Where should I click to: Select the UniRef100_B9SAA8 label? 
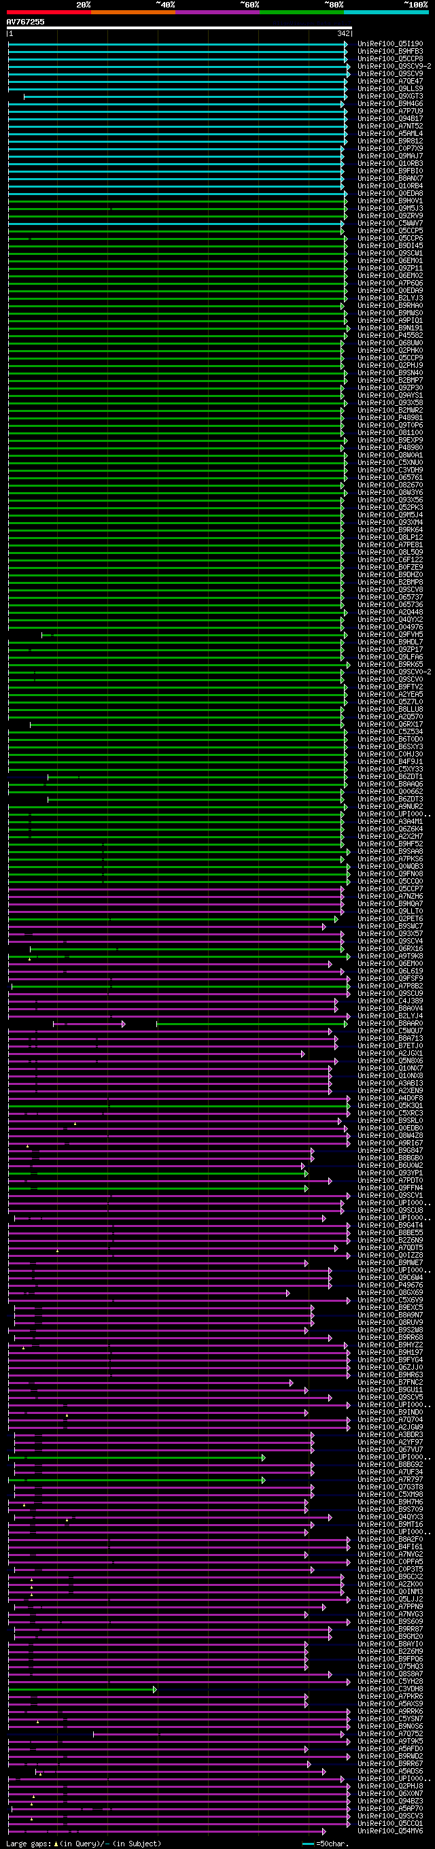click(389, 851)
